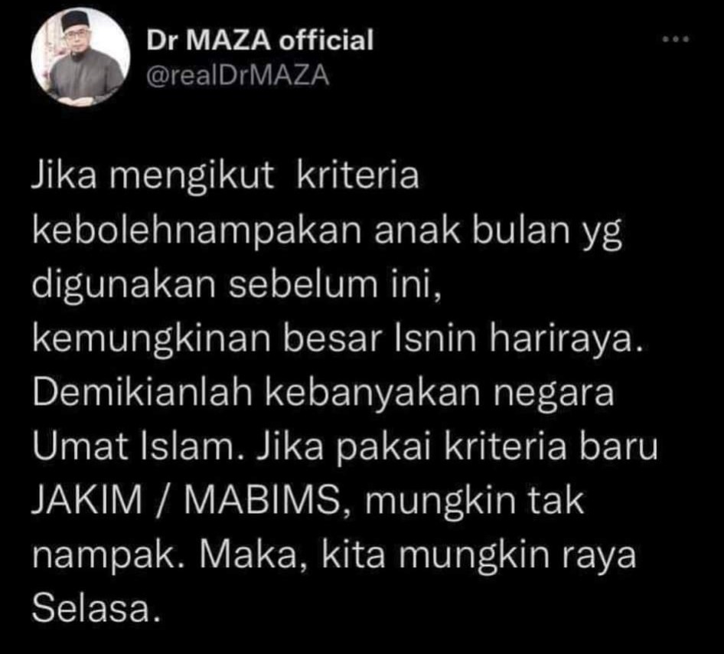Viewport: 724px width, 654px height.
Task: Open the three-dot more options menu
Action: pyautogui.click(x=676, y=40)
